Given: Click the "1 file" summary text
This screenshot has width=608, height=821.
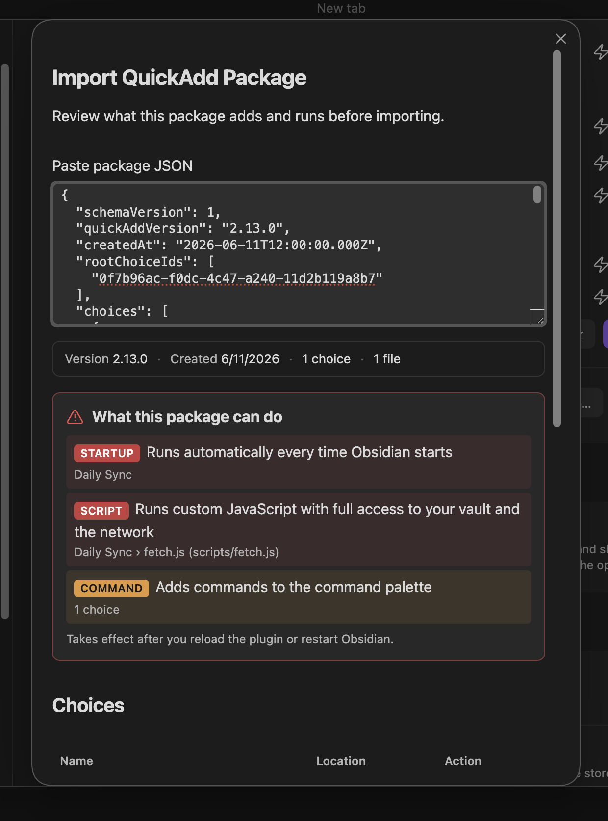Looking at the screenshot, I should tap(387, 359).
